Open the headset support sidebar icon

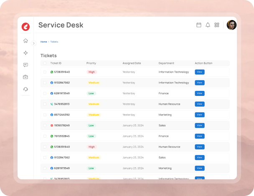[x=25, y=89]
